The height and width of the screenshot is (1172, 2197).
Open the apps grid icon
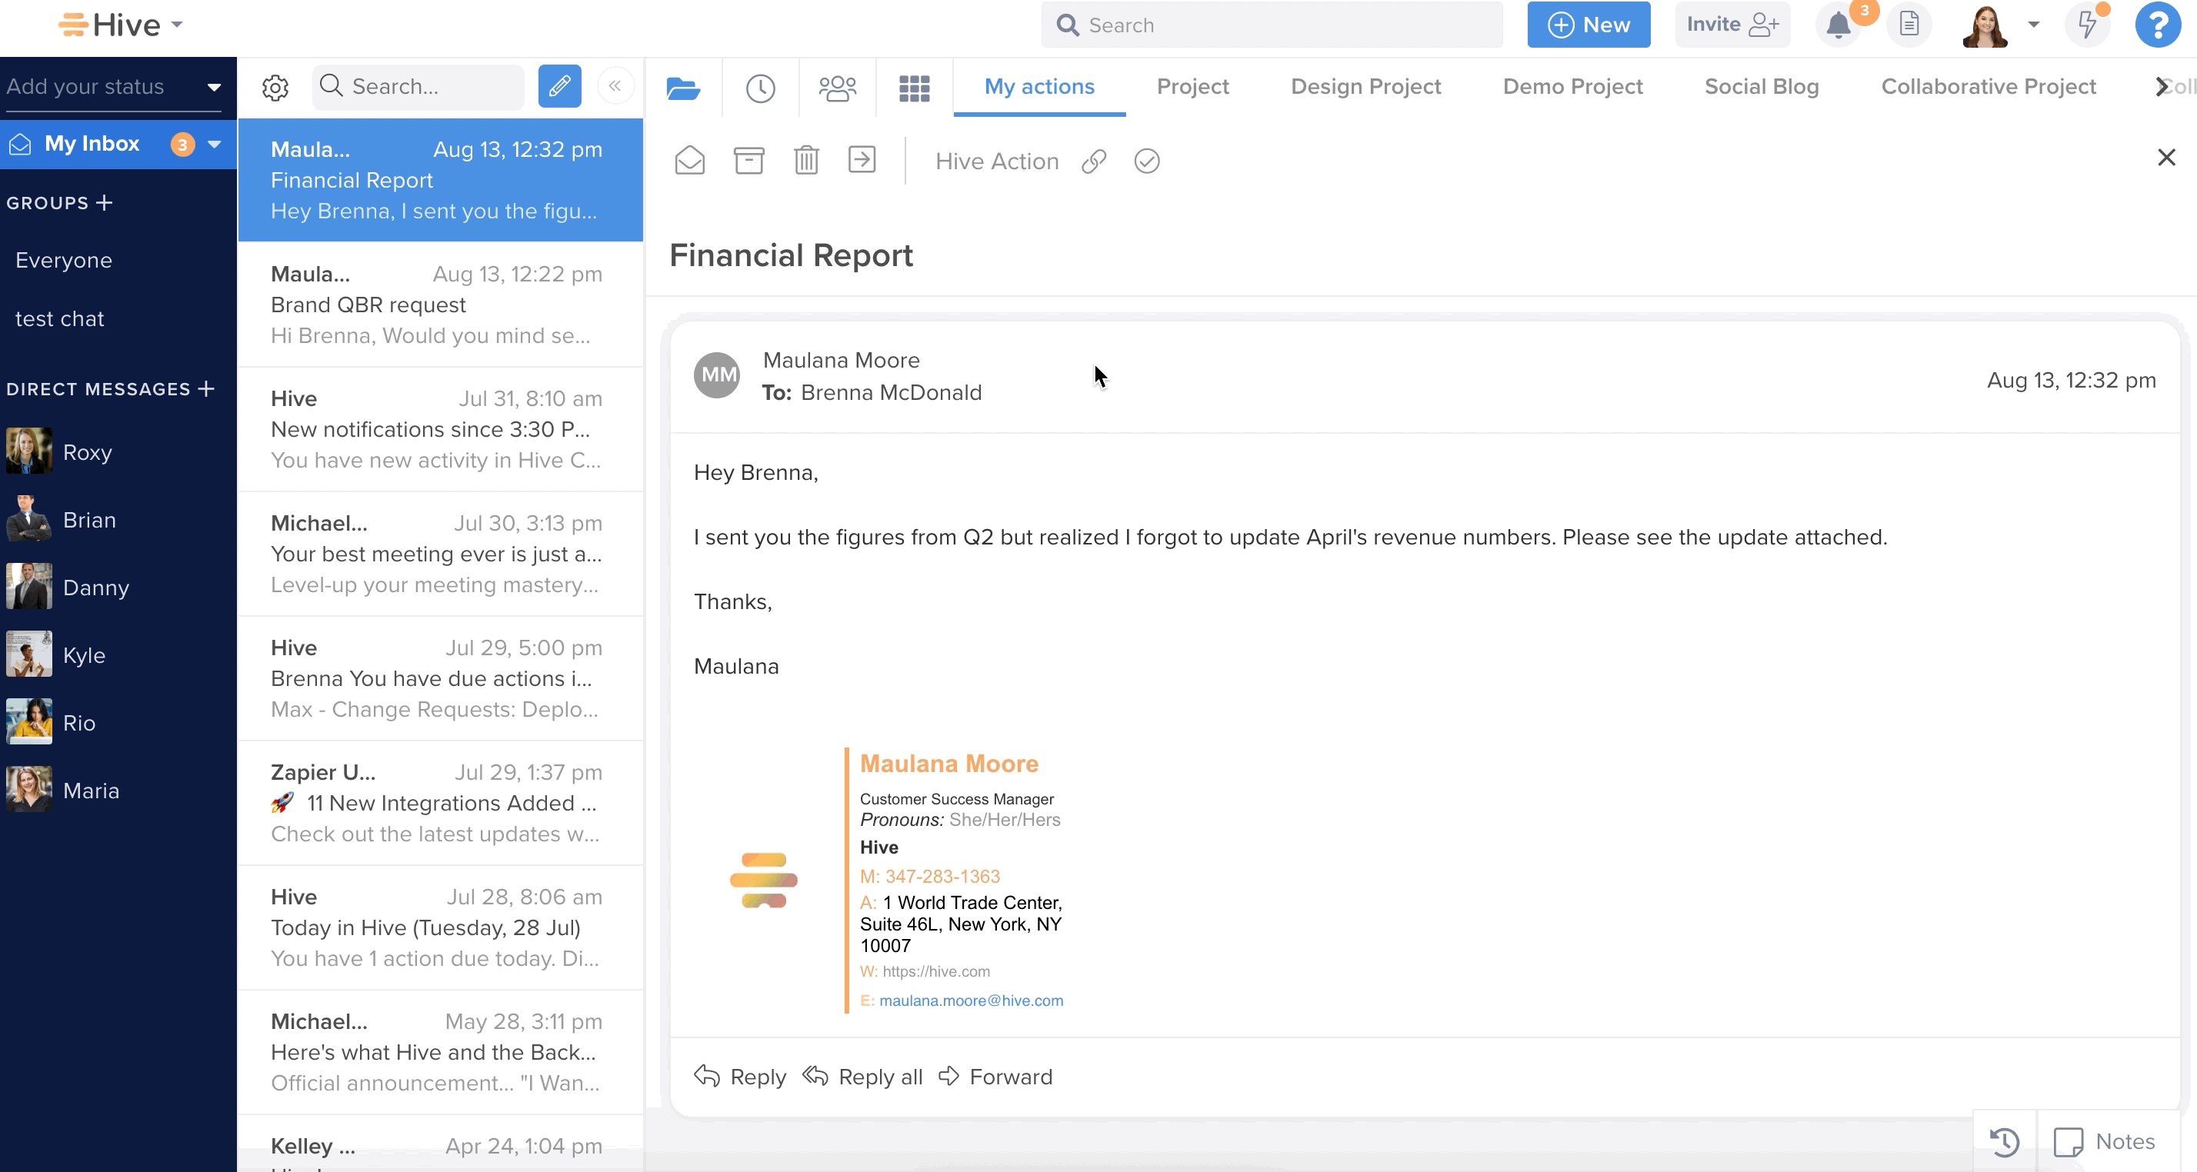tap(915, 88)
